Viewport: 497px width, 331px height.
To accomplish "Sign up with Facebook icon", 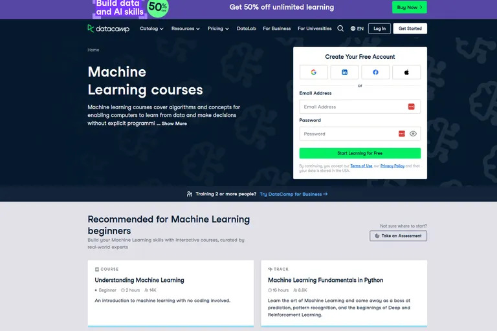I will pos(375,72).
